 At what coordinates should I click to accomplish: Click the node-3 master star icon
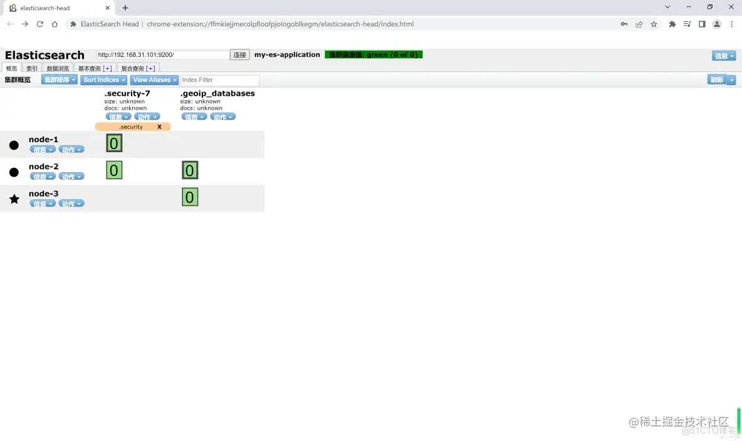[x=14, y=199]
